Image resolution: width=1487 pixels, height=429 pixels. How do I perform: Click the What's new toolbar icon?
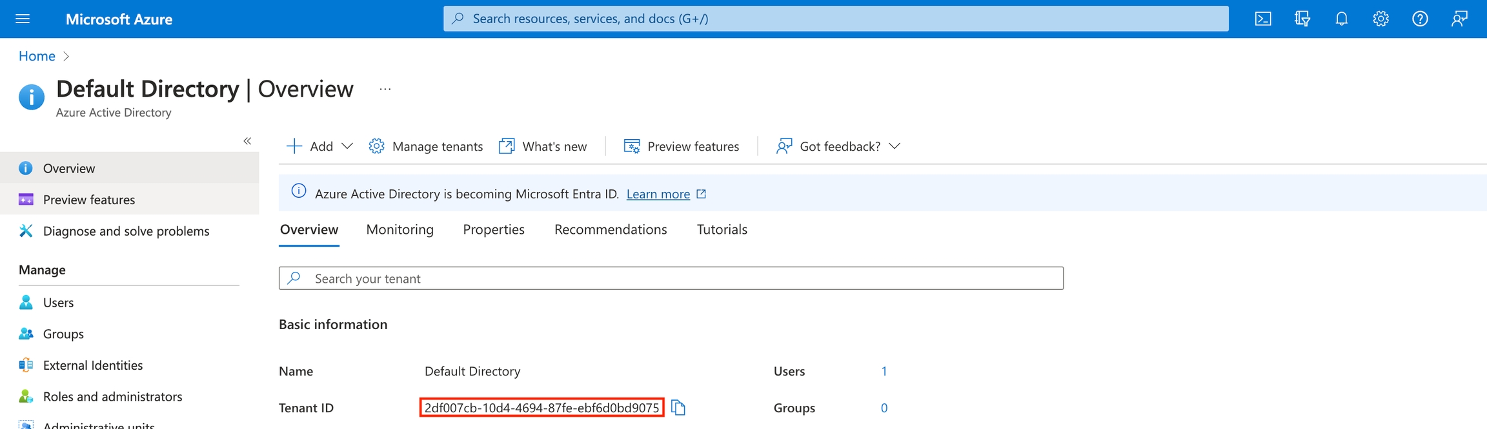tap(507, 146)
